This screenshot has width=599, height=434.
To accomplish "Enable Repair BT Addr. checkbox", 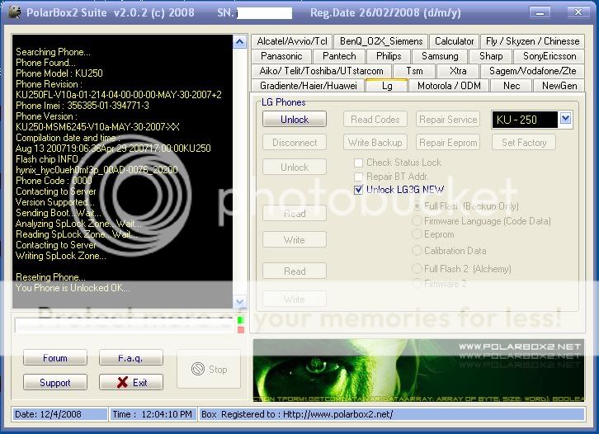I will click(358, 177).
